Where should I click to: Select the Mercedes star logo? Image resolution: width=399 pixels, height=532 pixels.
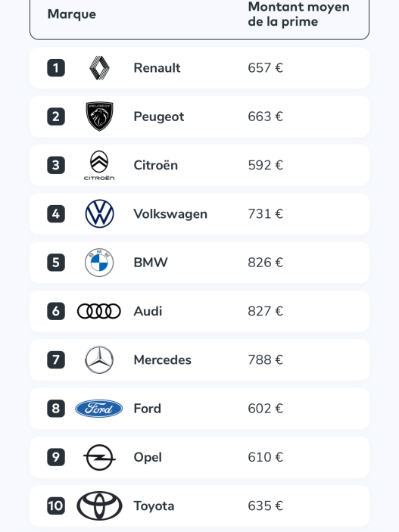99,359
